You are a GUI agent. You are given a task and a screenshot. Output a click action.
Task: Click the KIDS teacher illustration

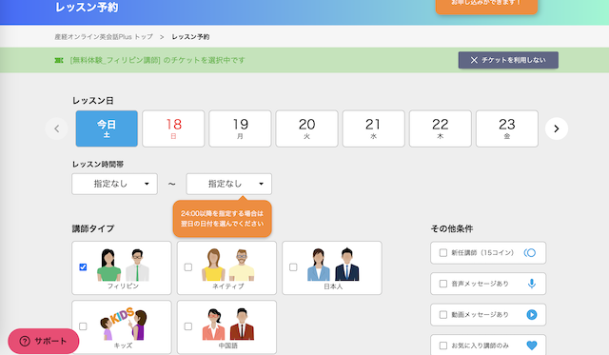(x=124, y=324)
